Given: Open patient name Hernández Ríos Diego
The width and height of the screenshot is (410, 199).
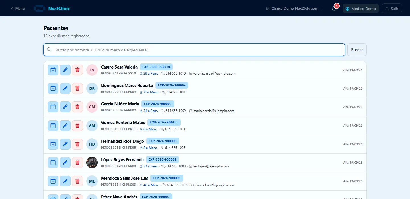Looking at the screenshot, I should click(x=122, y=141).
